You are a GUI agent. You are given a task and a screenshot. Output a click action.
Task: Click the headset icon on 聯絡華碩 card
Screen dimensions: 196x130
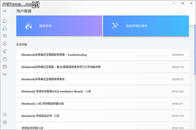pyautogui.click(x=29, y=26)
